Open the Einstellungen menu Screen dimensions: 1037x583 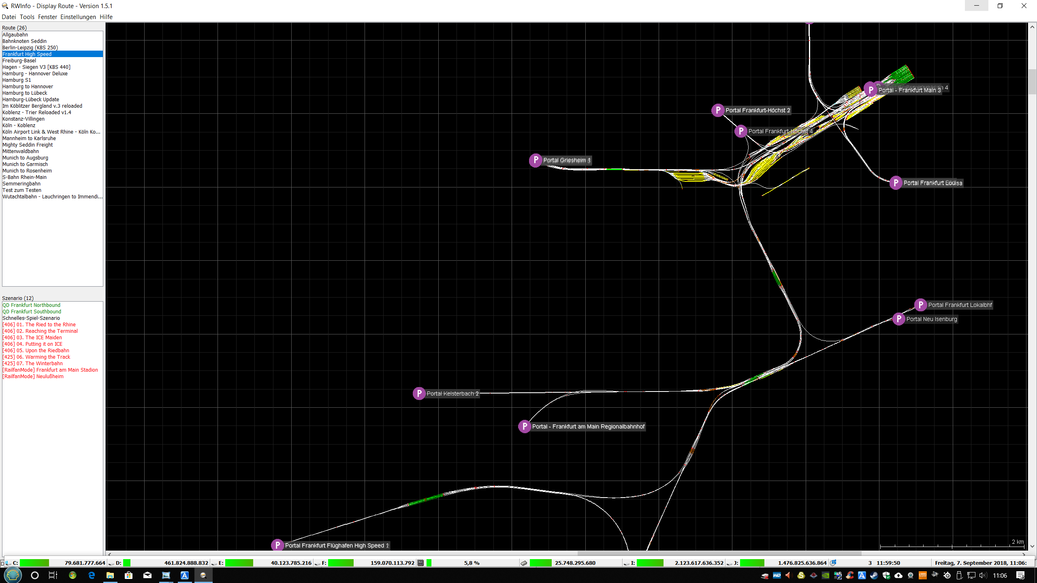point(78,17)
